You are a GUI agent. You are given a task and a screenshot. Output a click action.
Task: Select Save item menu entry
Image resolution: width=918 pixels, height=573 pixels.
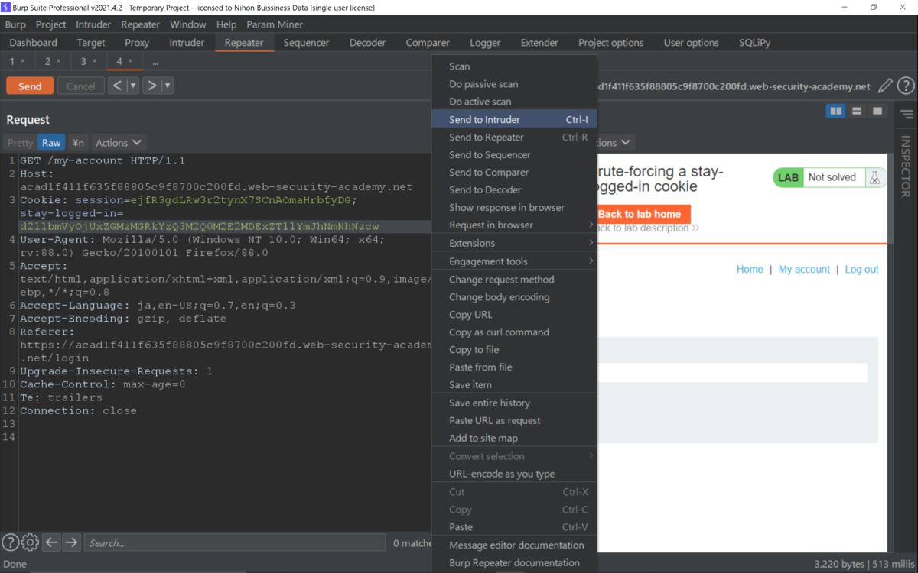coord(514,385)
